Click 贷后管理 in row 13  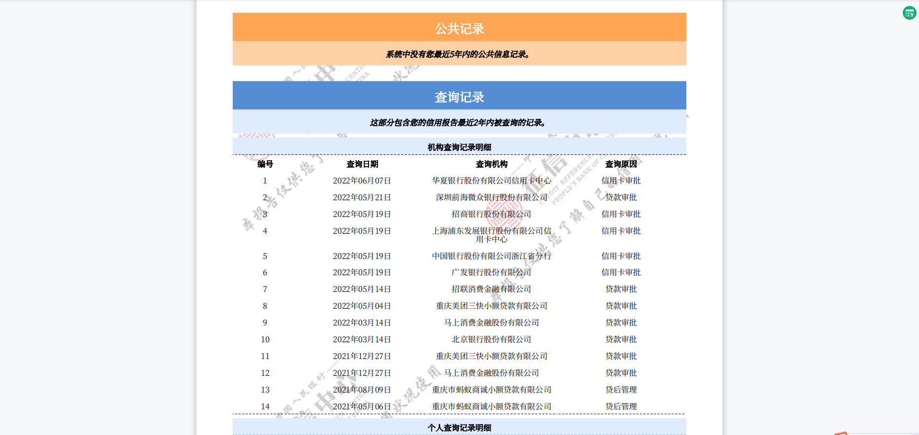pyautogui.click(x=621, y=390)
